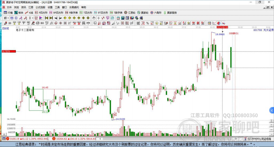274x147 pixels.
Task: Open the 文件 menu
Action: click(9, 7)
